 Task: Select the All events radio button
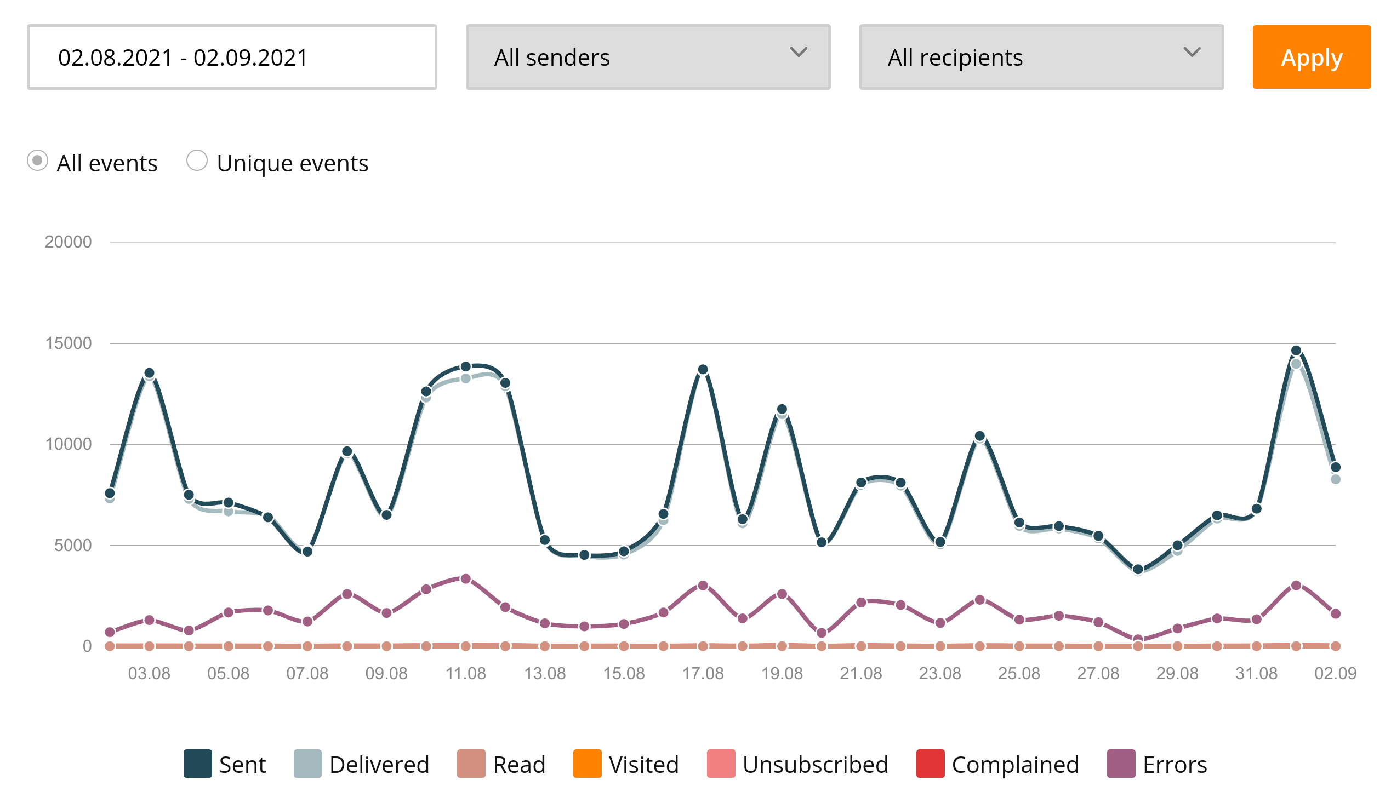click(37, 160)
